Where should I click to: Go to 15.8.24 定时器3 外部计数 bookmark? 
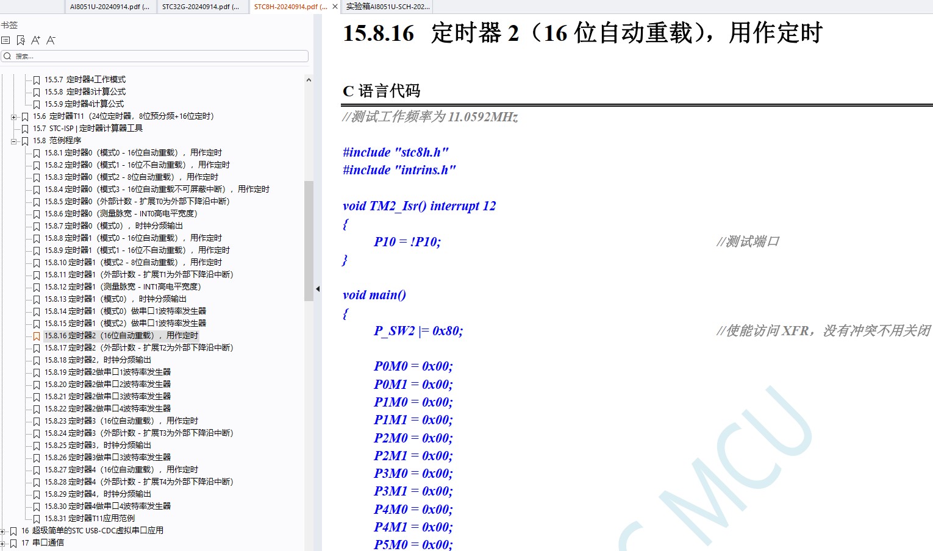click(x=139, y=433)
